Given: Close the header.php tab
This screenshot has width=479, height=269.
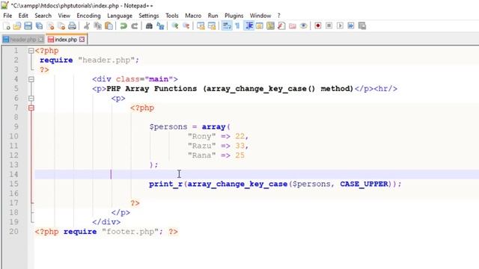Looking at the screenshot, I should pyautogui.click(x=40, y=40).
